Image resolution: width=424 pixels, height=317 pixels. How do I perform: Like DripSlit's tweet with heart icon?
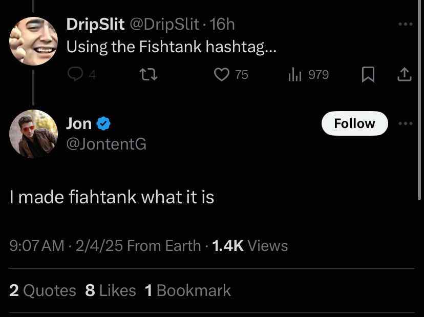pyautogui.click(x=222, y=75)
